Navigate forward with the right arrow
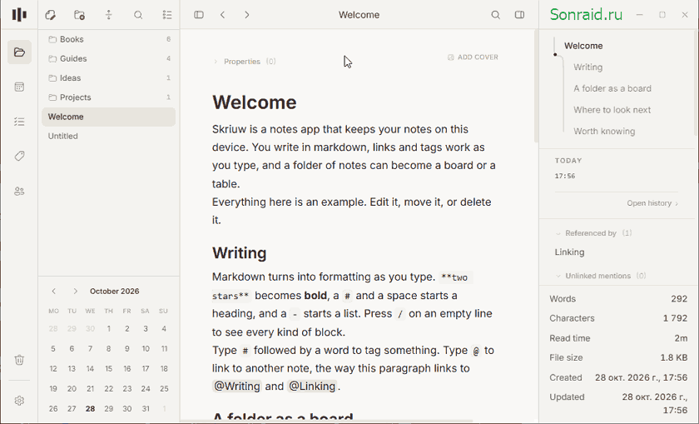Screen dimensions: 699x424 [247, 15]
